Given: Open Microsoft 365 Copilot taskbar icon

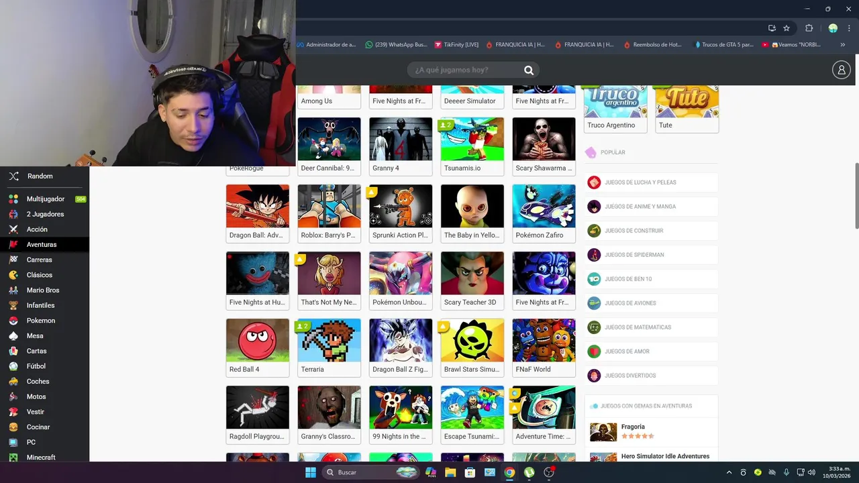Looking at the screenshot, I should pos(431,472).
